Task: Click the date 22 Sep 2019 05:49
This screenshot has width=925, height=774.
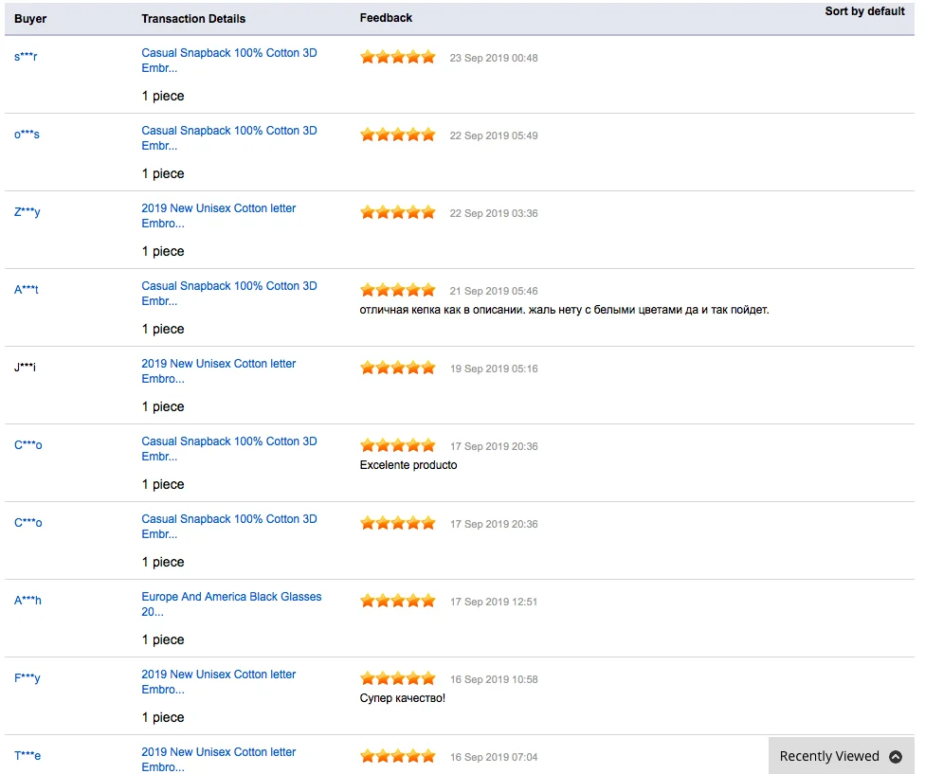Action: tap(494, 135)
